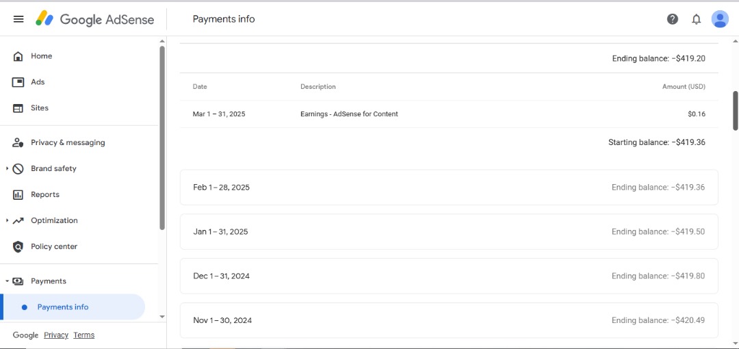The height and width of the screenshot is (349, 739).
Task: Click the Home house icon
Action: tap(18, 56)
